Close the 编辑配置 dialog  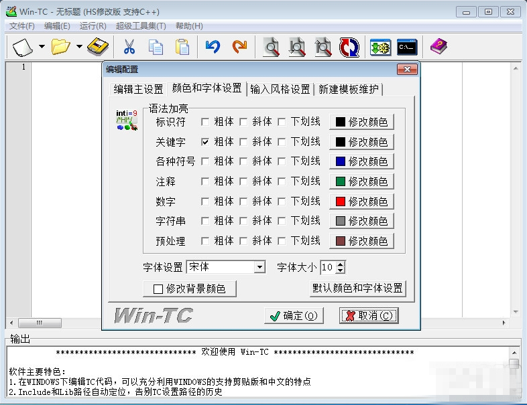407,70
